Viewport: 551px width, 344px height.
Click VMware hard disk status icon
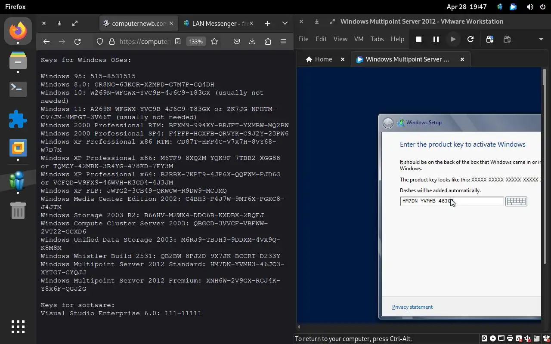pyautogui.click(x=484, y=338)
